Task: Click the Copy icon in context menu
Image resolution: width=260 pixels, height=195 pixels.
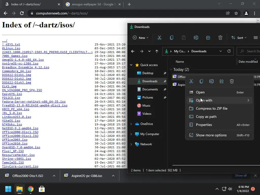Action: point(201,81)
